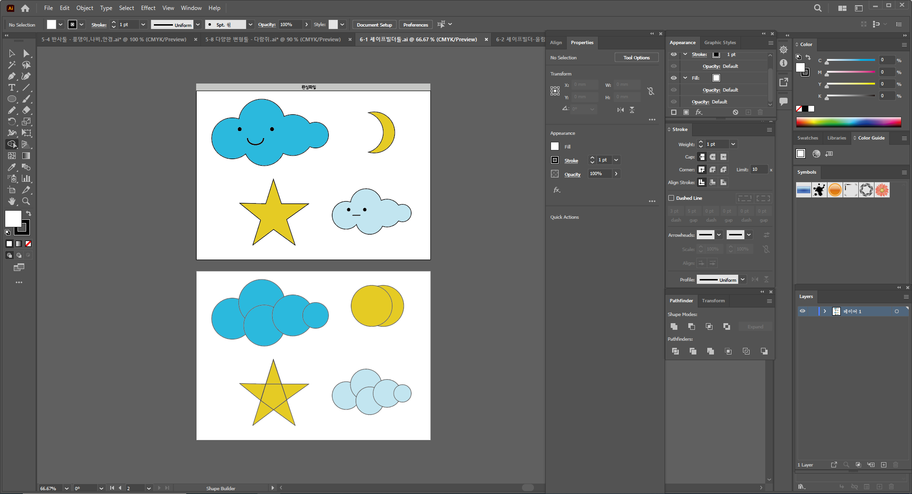Open the search icon in top bar
Viewport: 912px width, 494px height.
click(817, 8)
